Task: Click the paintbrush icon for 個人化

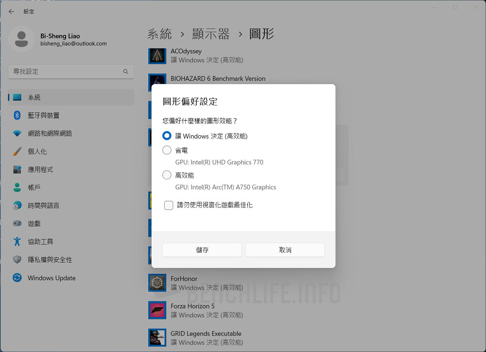Action: pos(17,151)
